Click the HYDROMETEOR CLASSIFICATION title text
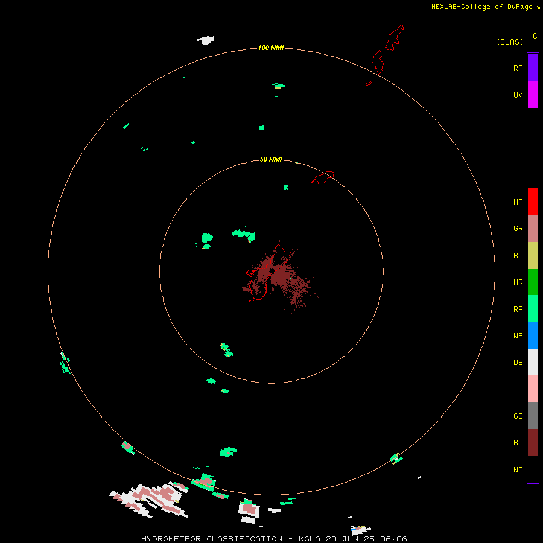This screenshot has width=543, height=543. [212, 539]
